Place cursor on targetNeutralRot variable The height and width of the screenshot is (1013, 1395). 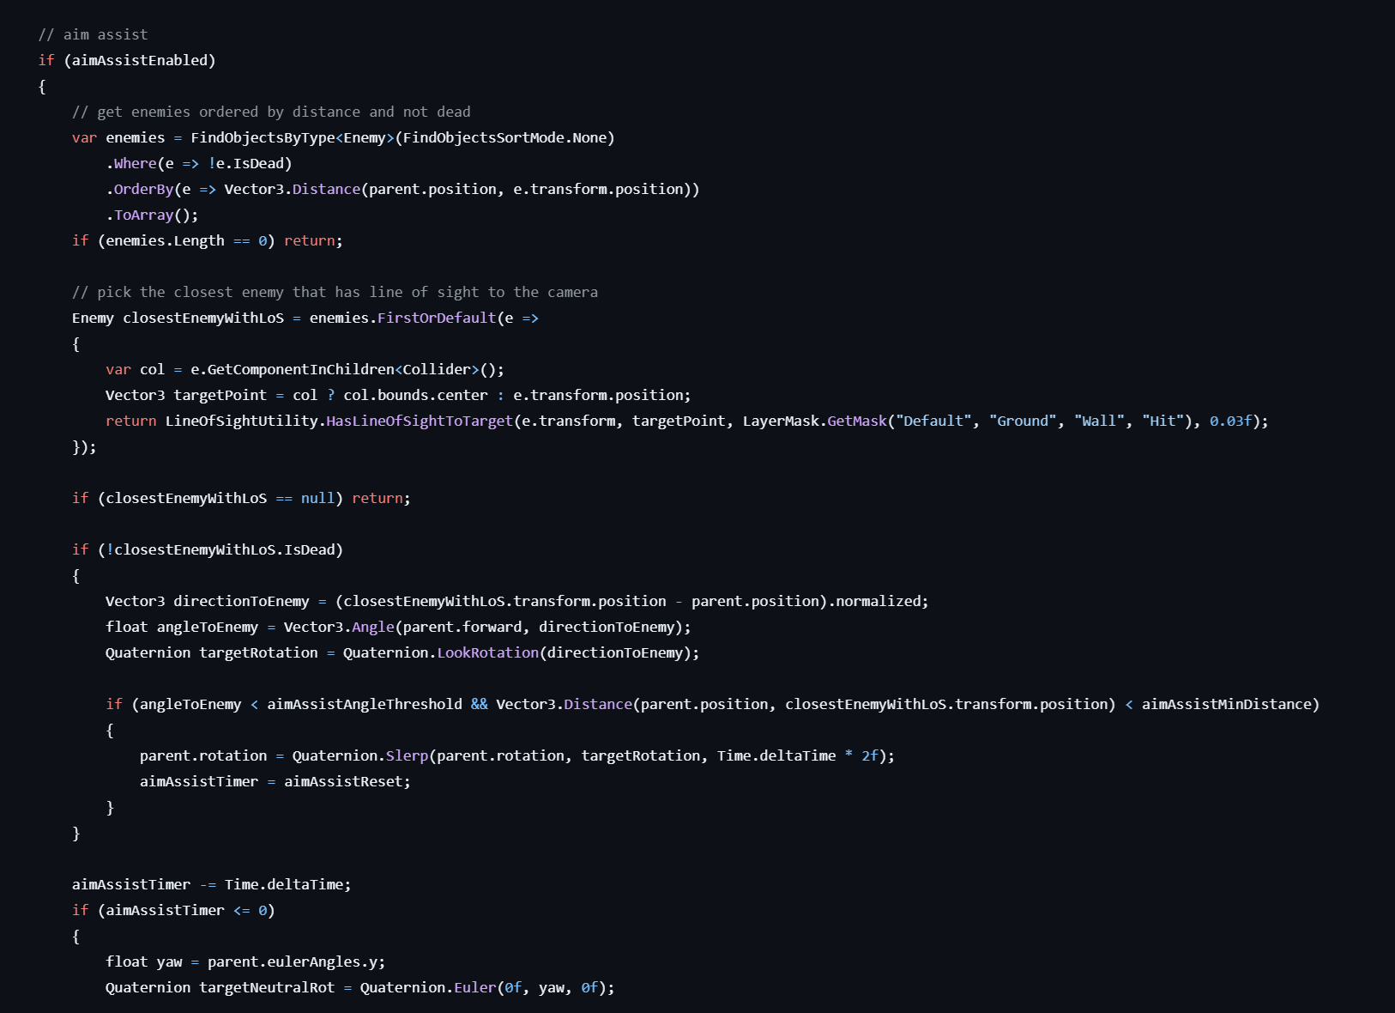[x=267, y=987]
